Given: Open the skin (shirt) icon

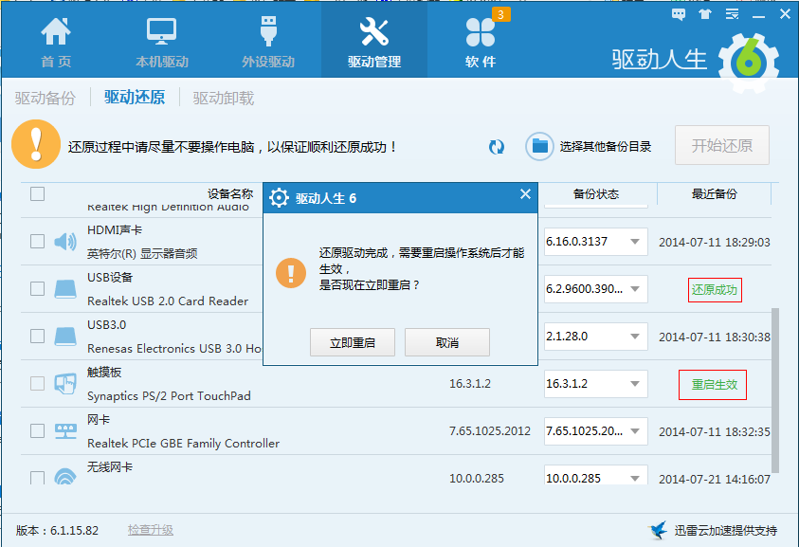Looking at the screenshot, I should pos(705,14).
